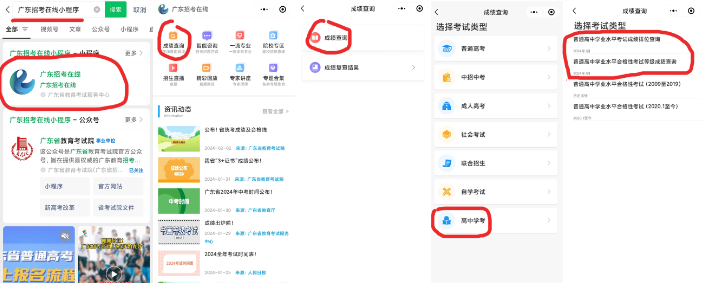This screenshot has width=708, height=283.
Task: Select 普通高中学业水平考试成绩排位查询
Action: click(616, 39)
